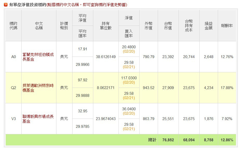Select TWD market value 25,551

point(168,119)
